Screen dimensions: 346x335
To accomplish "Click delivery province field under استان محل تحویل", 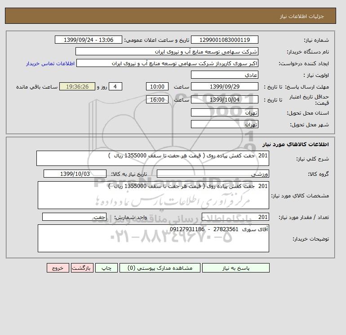I will tap(224, 112).
